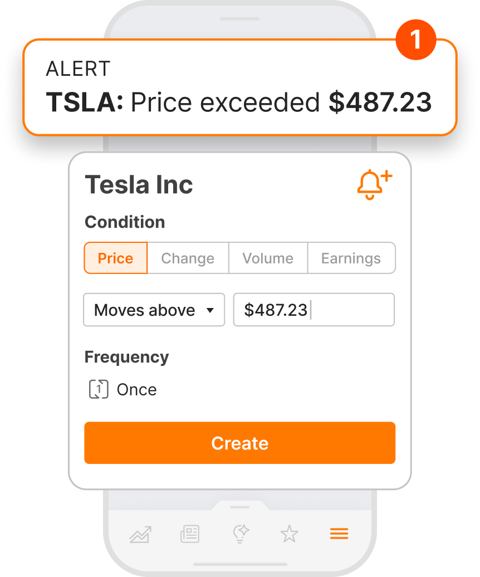Screen dimensions: 480x577
Task: Switch to the Change condition tab
Action: coord(188,258)
